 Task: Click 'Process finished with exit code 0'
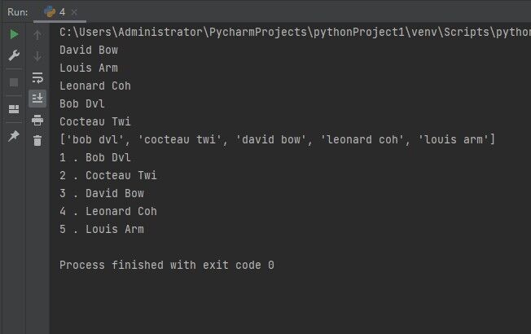[167, 265]
